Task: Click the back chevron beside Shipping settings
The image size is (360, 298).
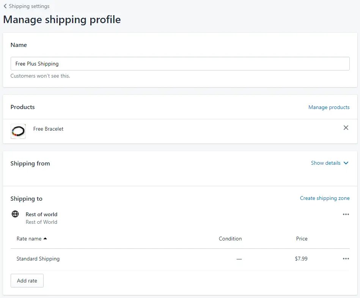Action: tap(5, 6)
